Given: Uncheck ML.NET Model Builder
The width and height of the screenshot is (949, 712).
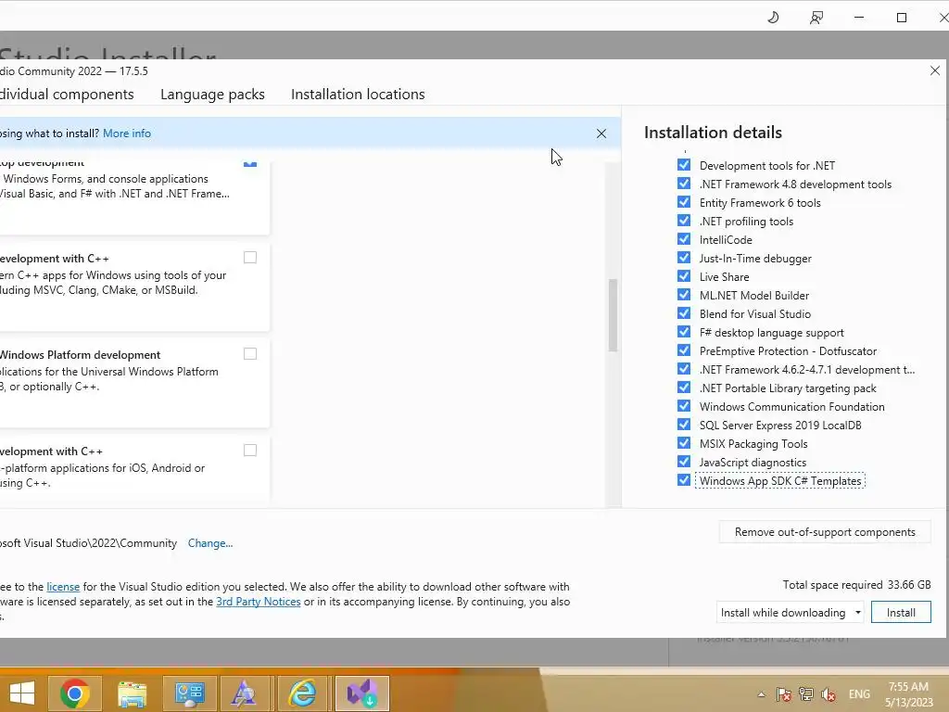Looking at the screenshot, I should [x=684, y=295].
